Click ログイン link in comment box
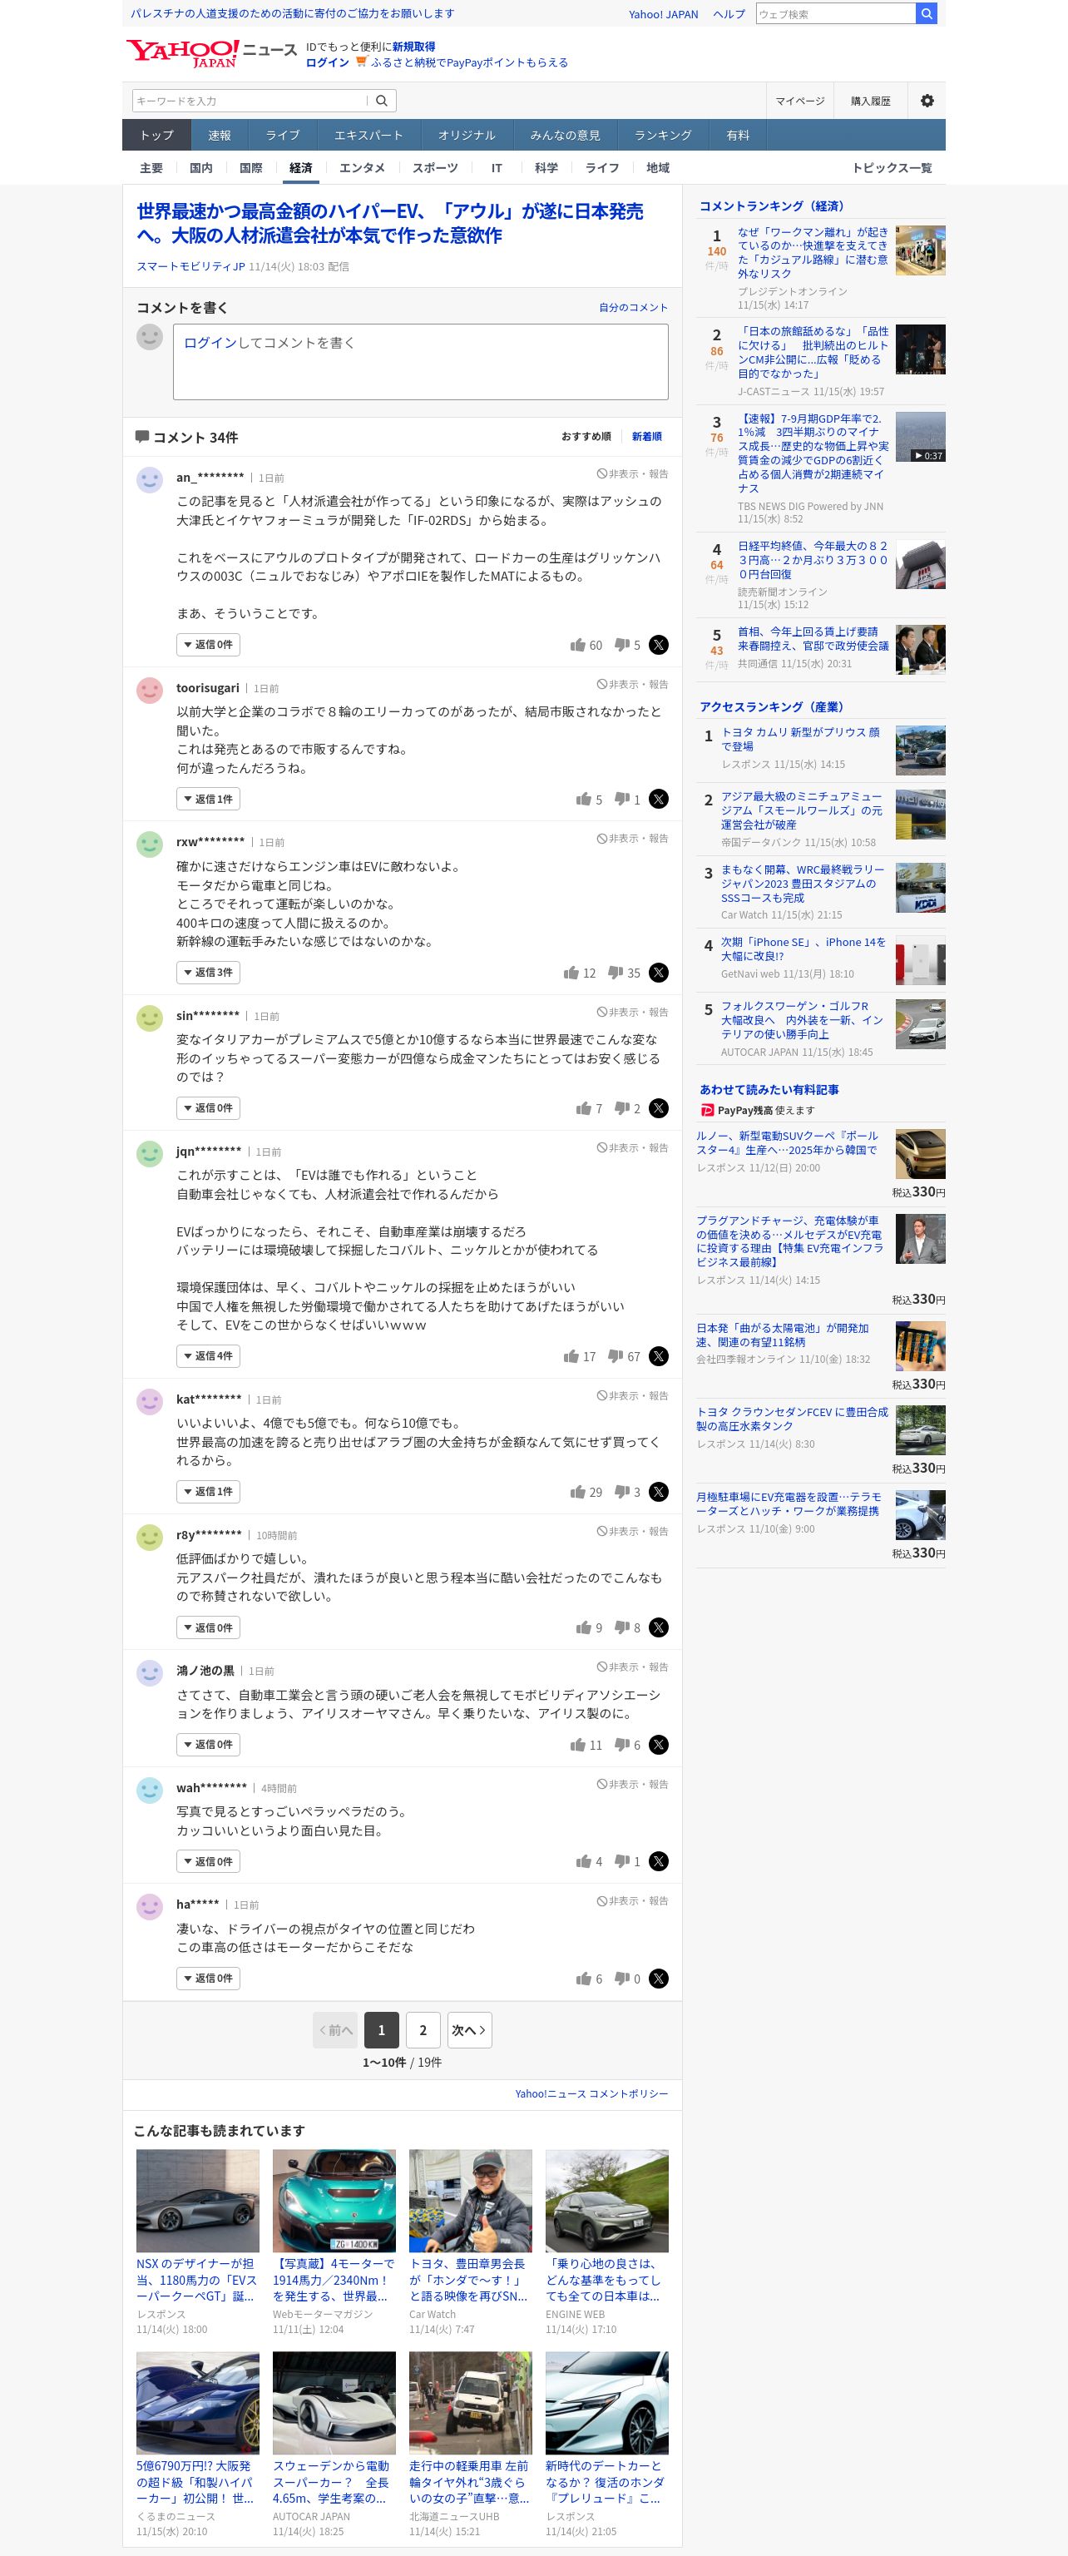1068x2556 pixels. [210, 342]
